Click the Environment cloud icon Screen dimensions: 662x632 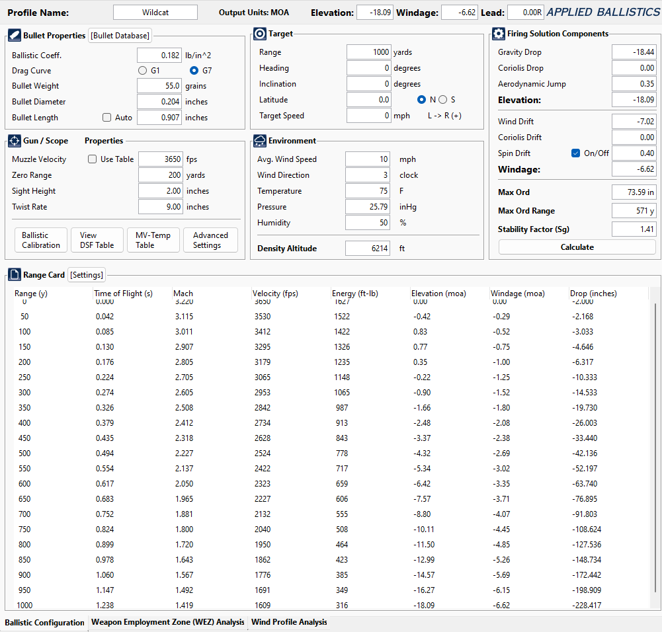click(x=260, y=141)
